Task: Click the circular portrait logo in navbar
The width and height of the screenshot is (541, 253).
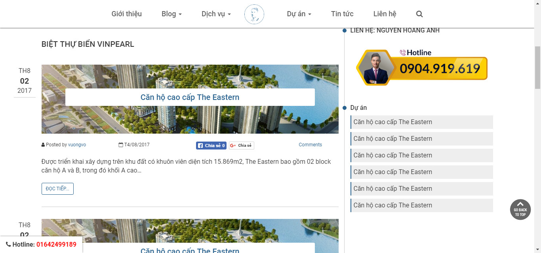Action: tap(254, 14)
